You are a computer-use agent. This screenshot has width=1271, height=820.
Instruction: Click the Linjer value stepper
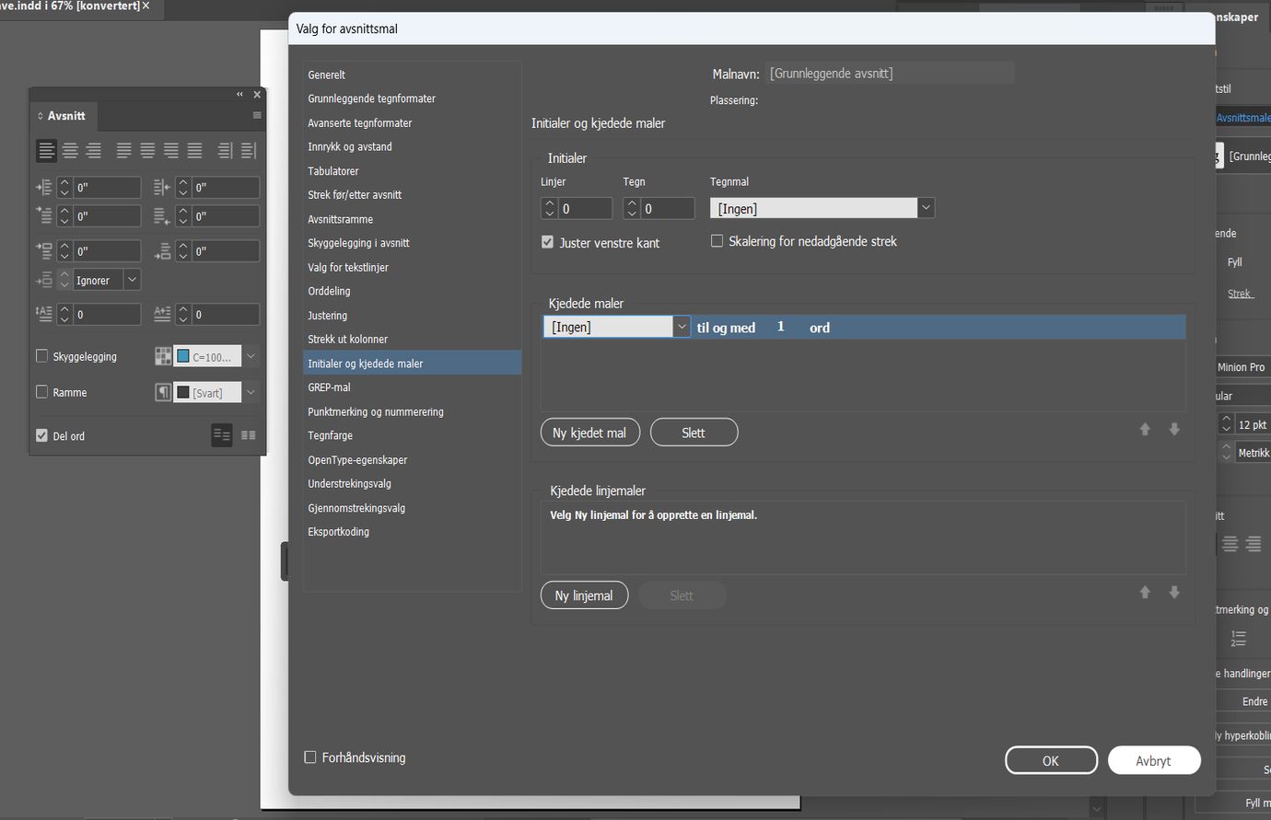[x=550, y=209]
